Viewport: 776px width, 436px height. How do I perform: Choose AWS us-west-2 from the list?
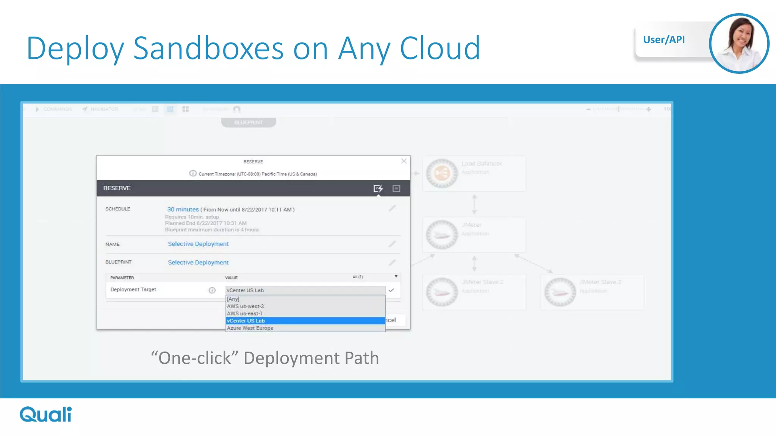246,306
